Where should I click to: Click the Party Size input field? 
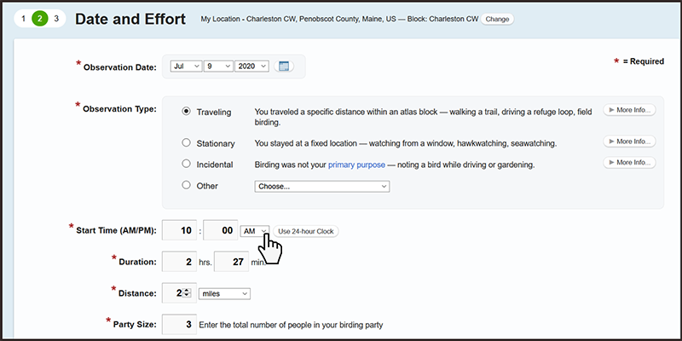[178, 324]
